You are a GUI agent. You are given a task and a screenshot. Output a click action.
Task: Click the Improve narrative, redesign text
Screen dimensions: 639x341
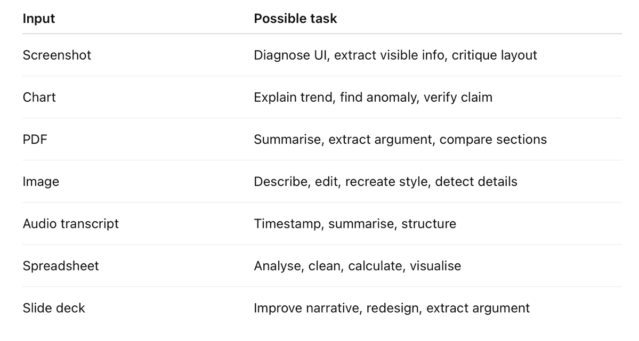(x=336, y=308)
